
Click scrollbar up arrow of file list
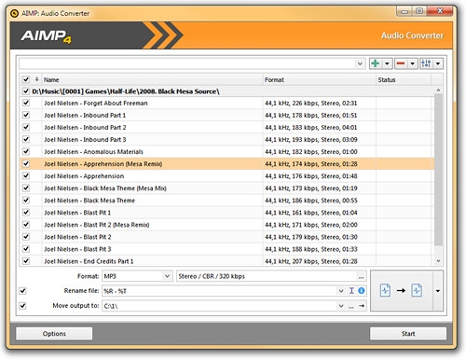pos(438,90)
